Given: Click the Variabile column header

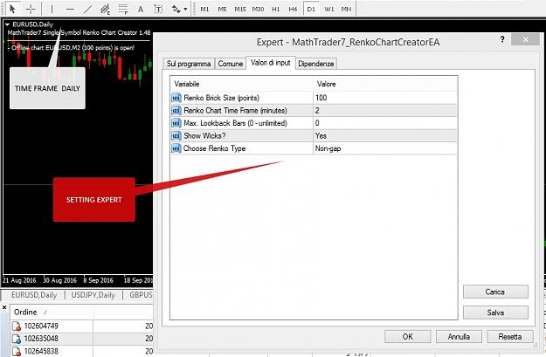Looking at the screenshot, I should click(242, 84).
